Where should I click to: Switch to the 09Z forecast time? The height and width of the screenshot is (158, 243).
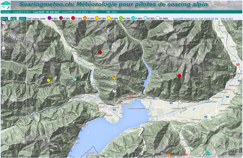pos(4,19)
